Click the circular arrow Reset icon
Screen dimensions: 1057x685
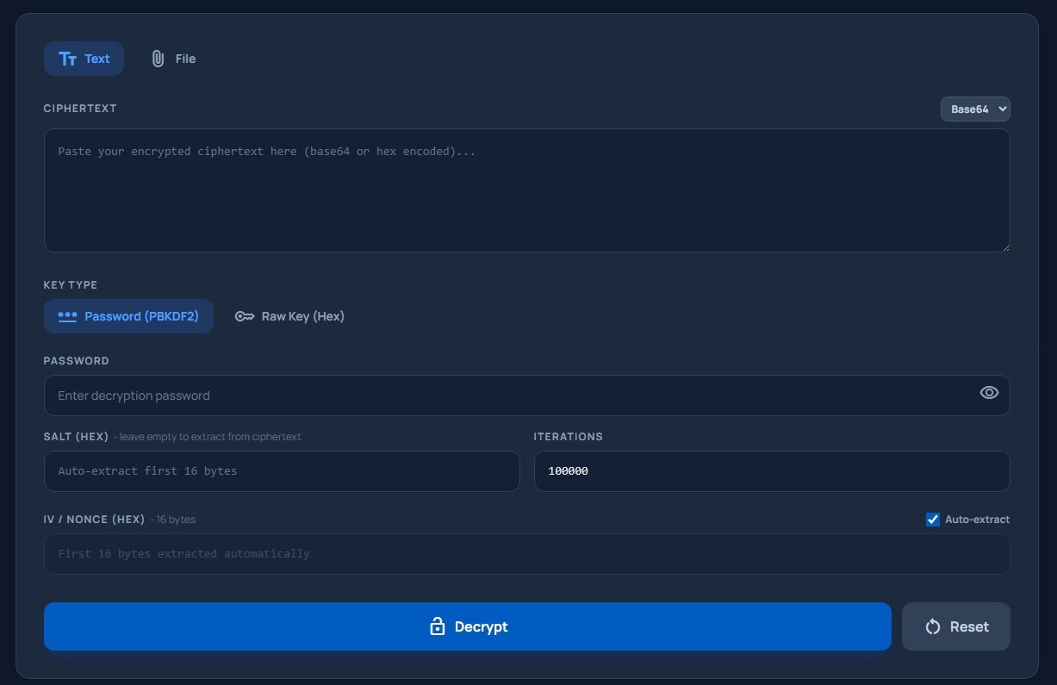(932, 626)
